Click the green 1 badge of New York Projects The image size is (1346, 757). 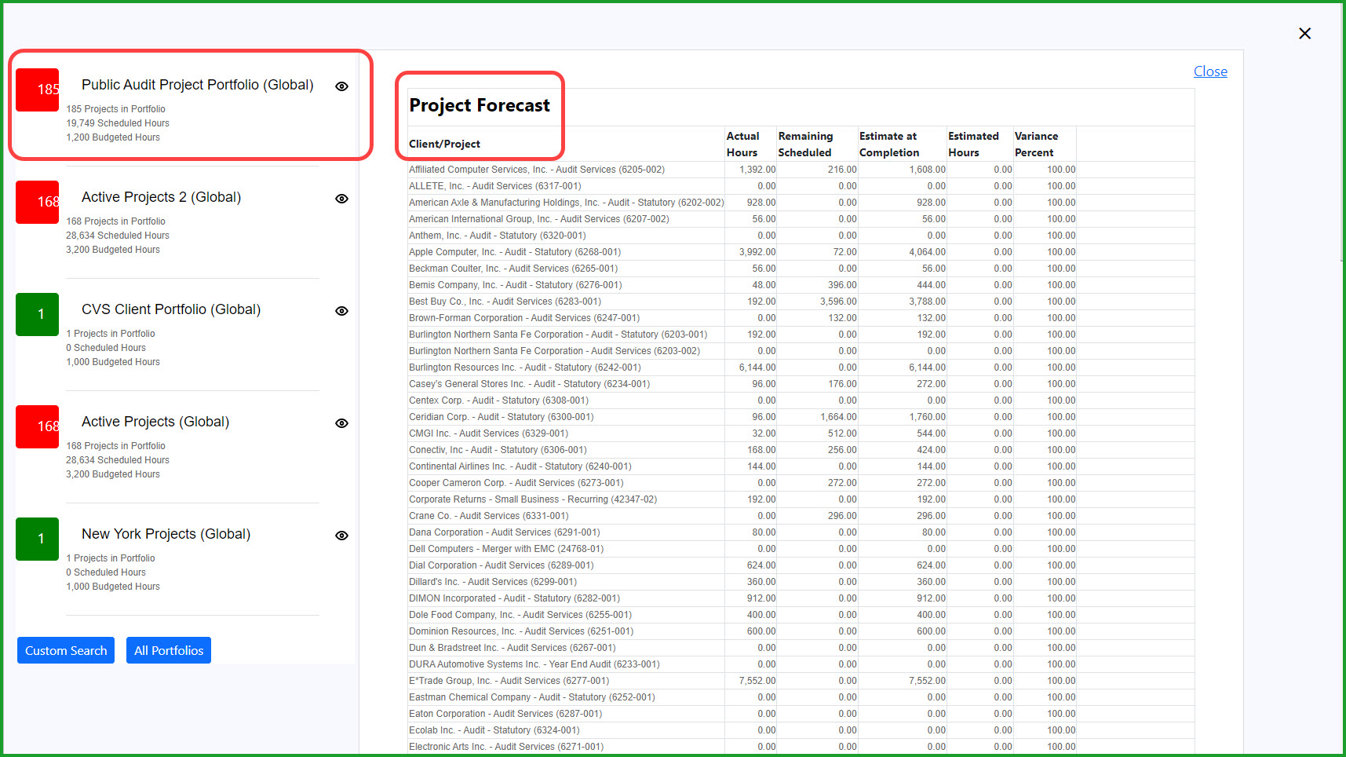point(38,539)
